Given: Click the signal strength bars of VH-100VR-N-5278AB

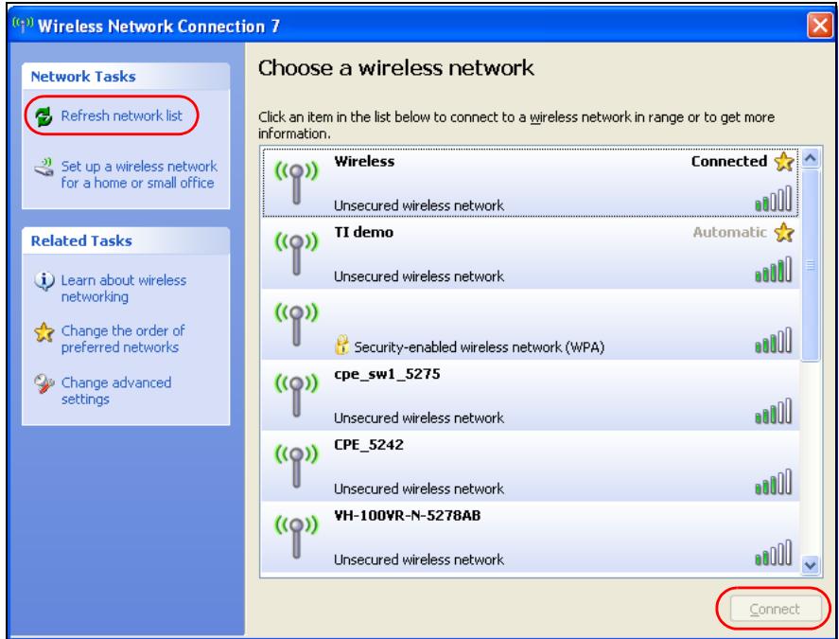Looking at the screenshot, I should (x=773, y=552).
